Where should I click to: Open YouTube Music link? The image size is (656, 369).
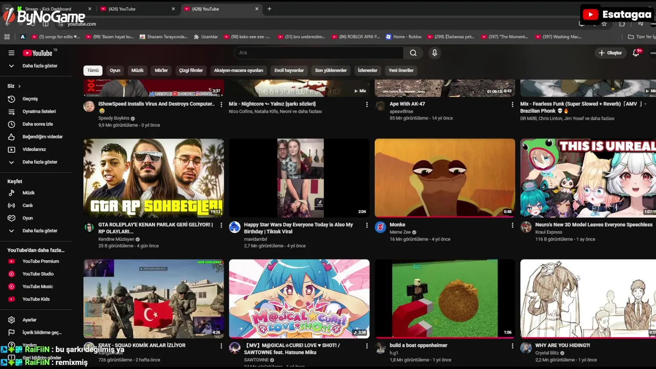pyautogui.click(x=37, y=286)
